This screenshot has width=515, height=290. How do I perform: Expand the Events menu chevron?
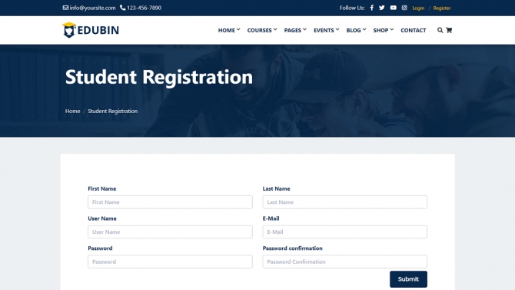(x=337, y=29)
